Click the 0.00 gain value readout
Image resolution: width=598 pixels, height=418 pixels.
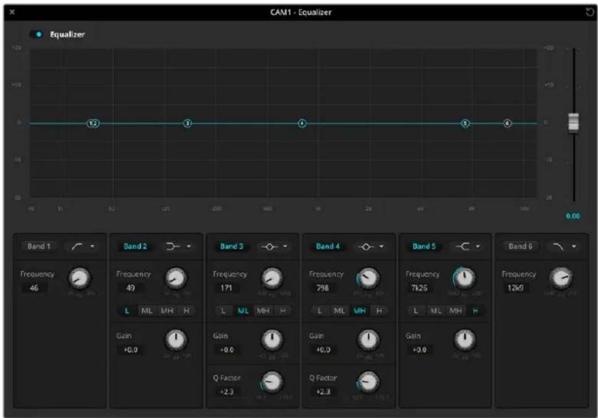point(573,216)
